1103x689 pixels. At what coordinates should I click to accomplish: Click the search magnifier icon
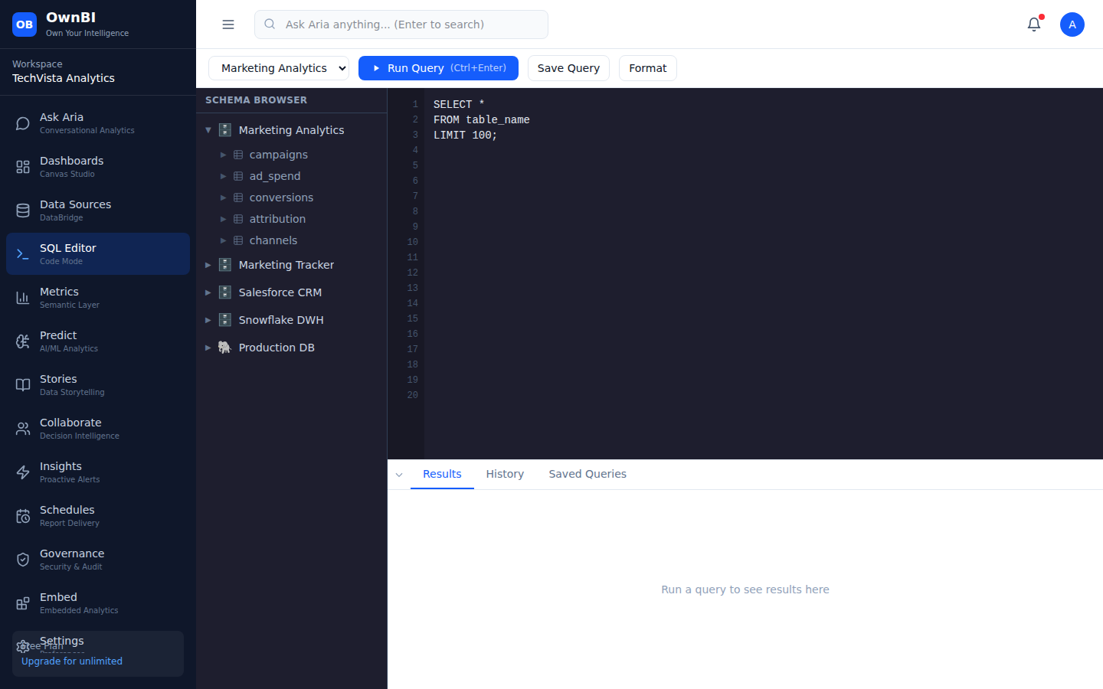270,24
